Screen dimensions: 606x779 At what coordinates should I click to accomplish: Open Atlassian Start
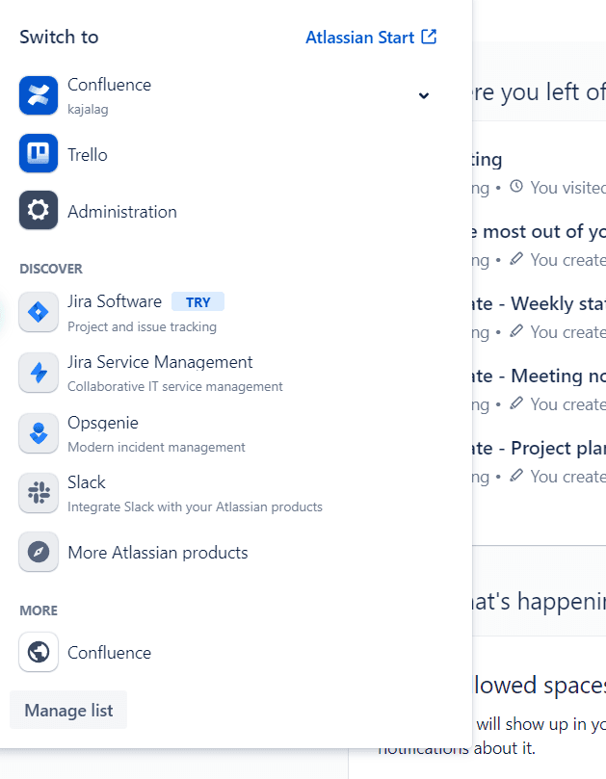tap(361, 37)
